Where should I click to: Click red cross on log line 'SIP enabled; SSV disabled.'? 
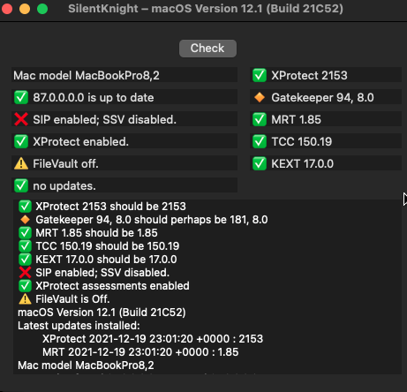click(x=25, y=273)
